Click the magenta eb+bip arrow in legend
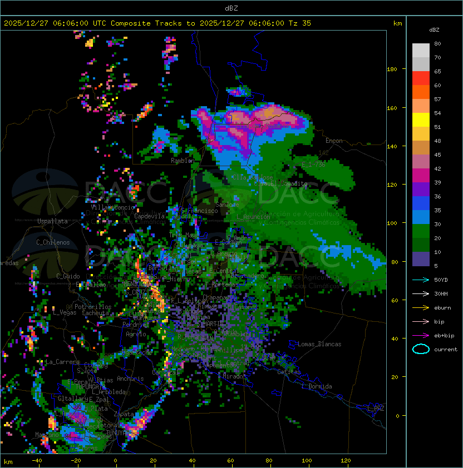Viewport: 463px width, 468px height. pyautogui.click(x=421, y=336)
